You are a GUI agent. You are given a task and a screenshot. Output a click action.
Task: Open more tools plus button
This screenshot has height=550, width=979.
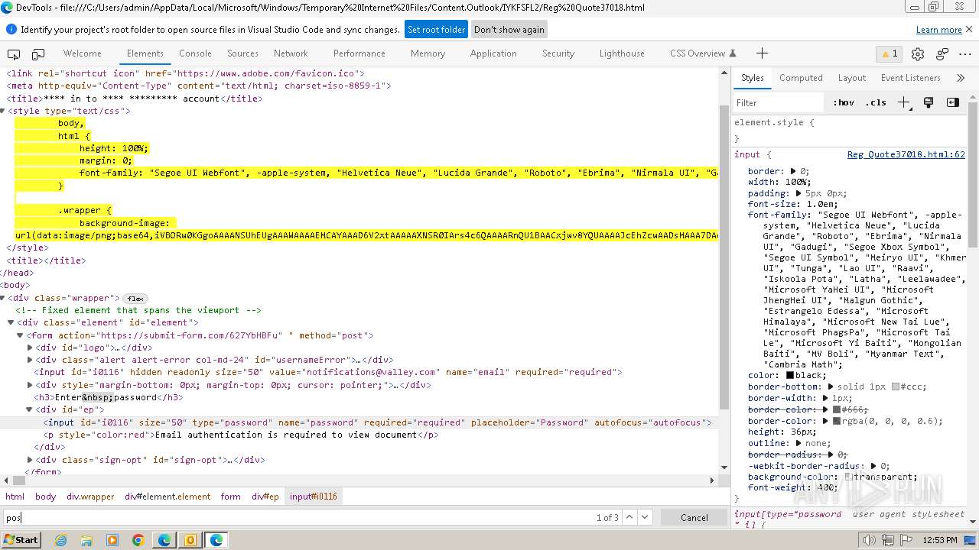click(762, 53)
